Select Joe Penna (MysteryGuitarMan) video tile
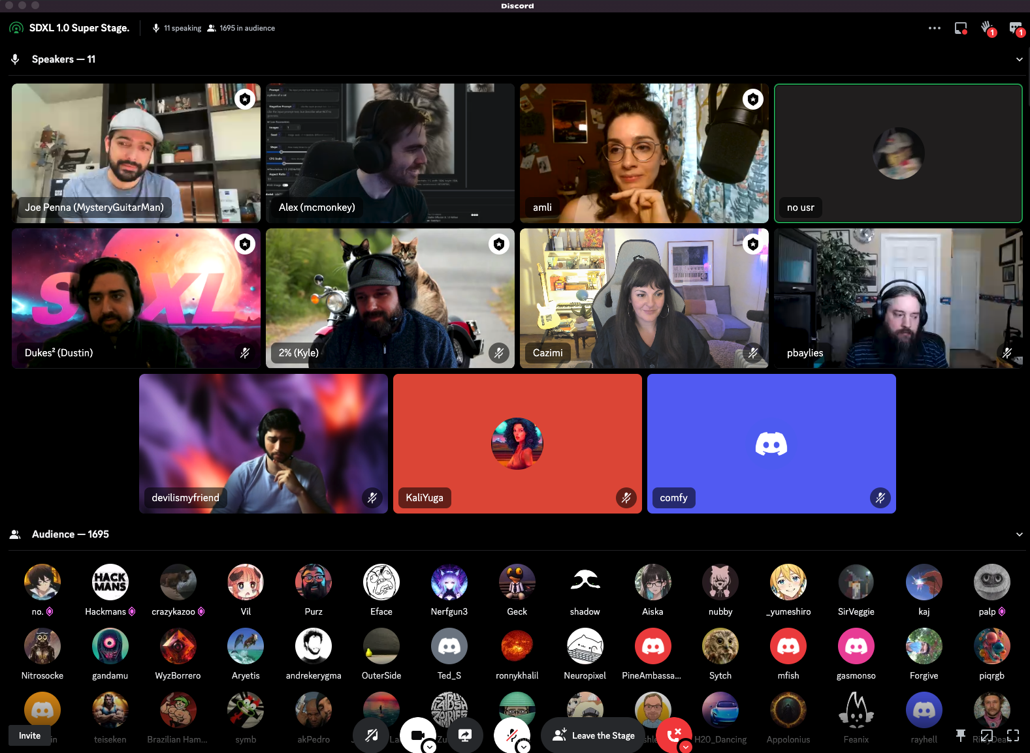Screen dimensions: 1030x753 136,153
